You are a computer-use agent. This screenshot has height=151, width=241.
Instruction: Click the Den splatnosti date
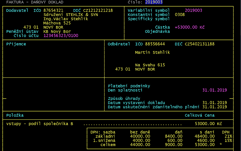click(x=214, y=90)
